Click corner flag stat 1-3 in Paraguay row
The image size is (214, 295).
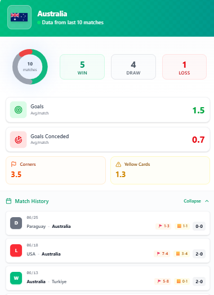click(x=163, y=226)
